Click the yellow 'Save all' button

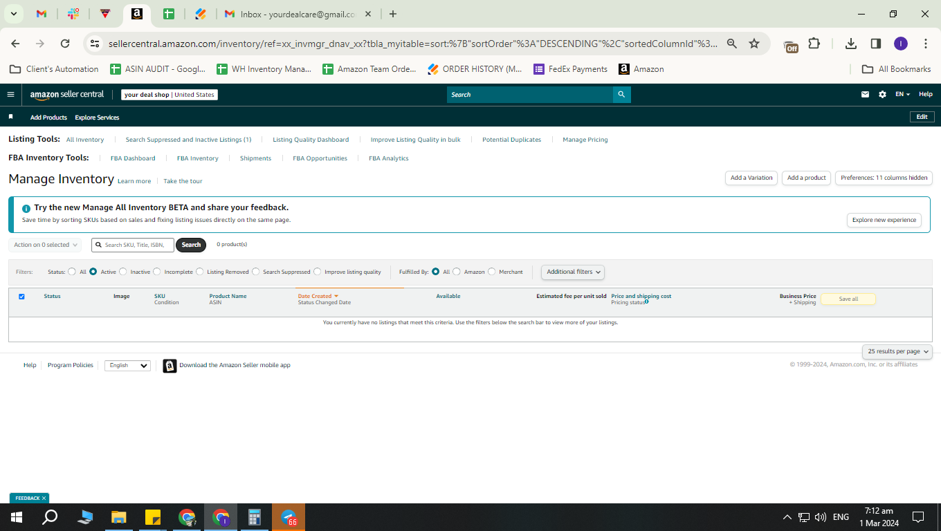(848, 299)
